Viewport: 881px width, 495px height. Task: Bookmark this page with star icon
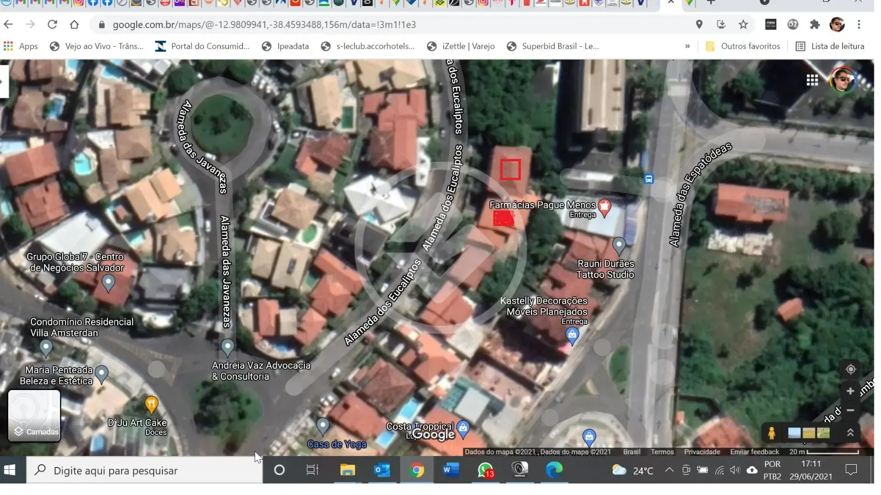[x=743, y=24]
